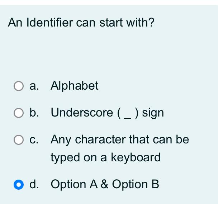Viewport: 218px width, 204px height.
Task: Click the letter "b." beside Underscore
Action: tap(34, 113)
